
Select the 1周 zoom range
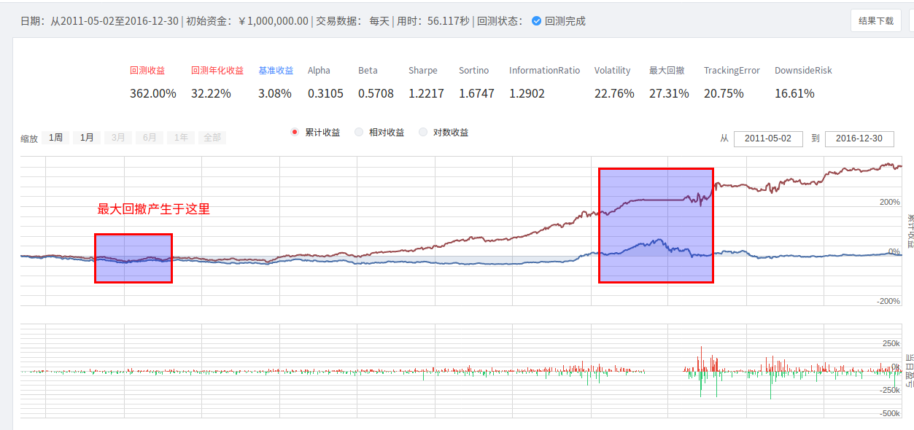click(56, 137)
